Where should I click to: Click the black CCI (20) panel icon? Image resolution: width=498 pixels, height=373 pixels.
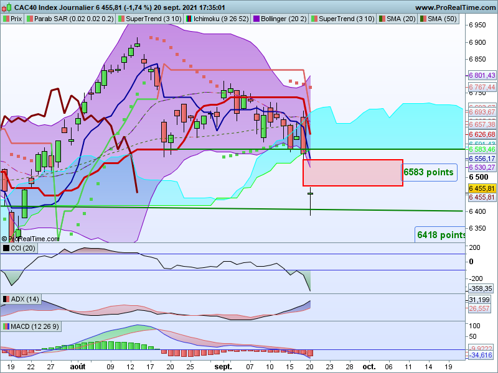6,248
